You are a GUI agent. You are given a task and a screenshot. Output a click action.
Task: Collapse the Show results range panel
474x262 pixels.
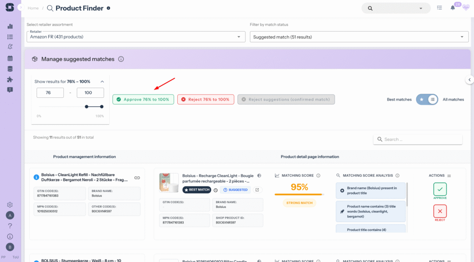[x=102, y=82]
